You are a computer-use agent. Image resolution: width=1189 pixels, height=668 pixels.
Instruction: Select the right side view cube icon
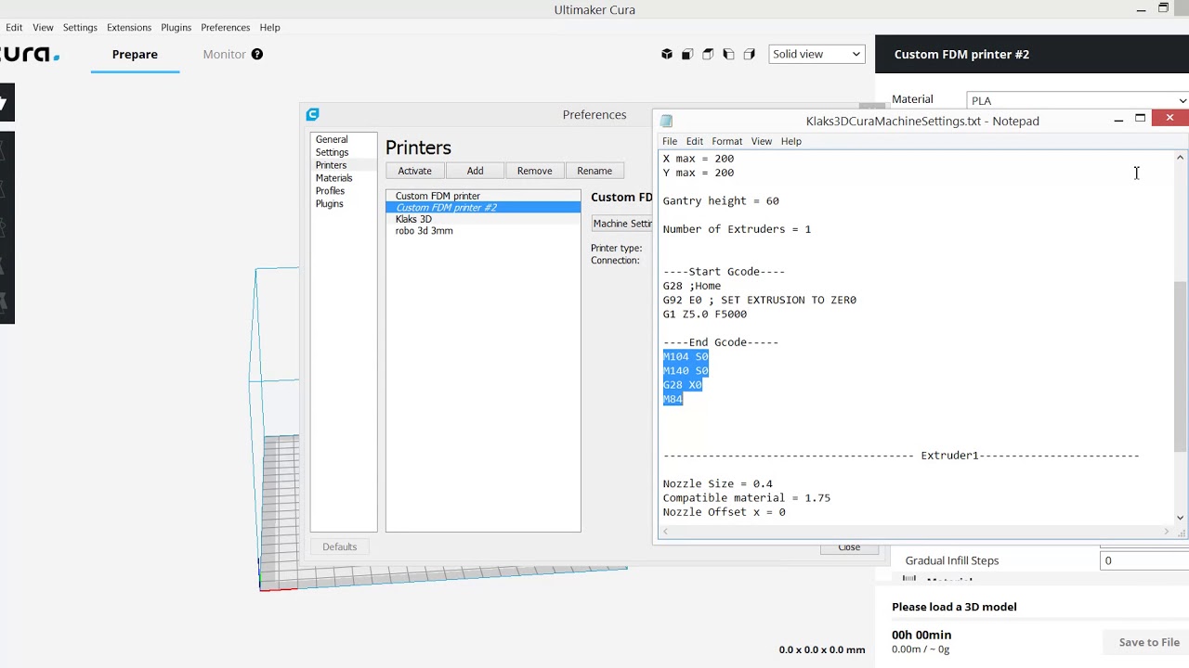click(x=749, y=54)
